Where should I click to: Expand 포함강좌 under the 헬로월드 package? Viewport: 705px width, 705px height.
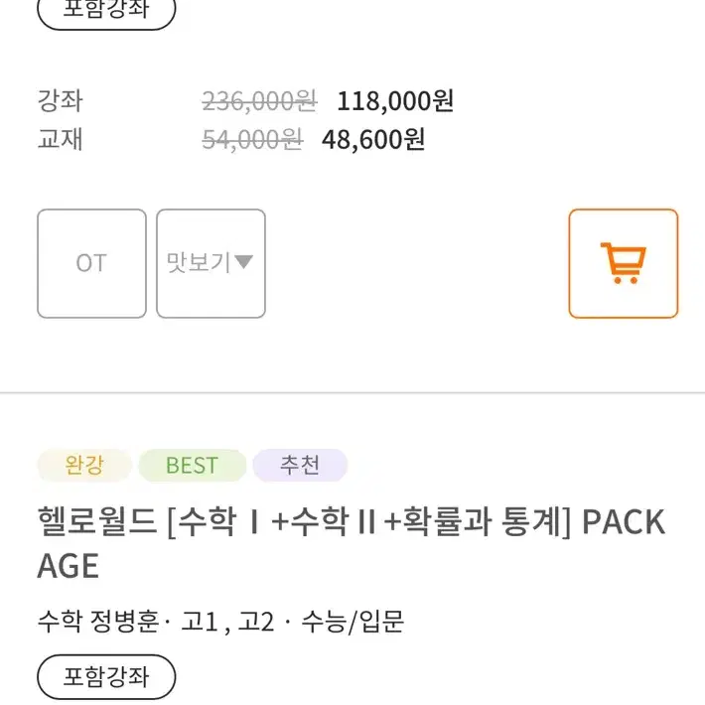click(106, 676)
